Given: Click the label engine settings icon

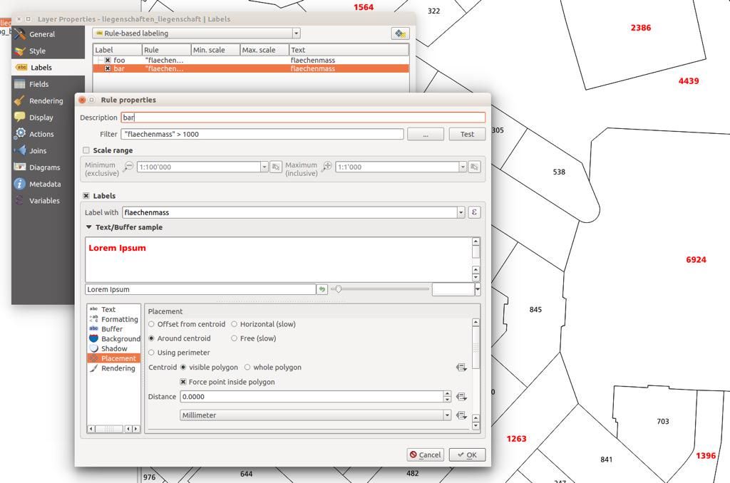Looking at the screenshot, I should (400, 33).
